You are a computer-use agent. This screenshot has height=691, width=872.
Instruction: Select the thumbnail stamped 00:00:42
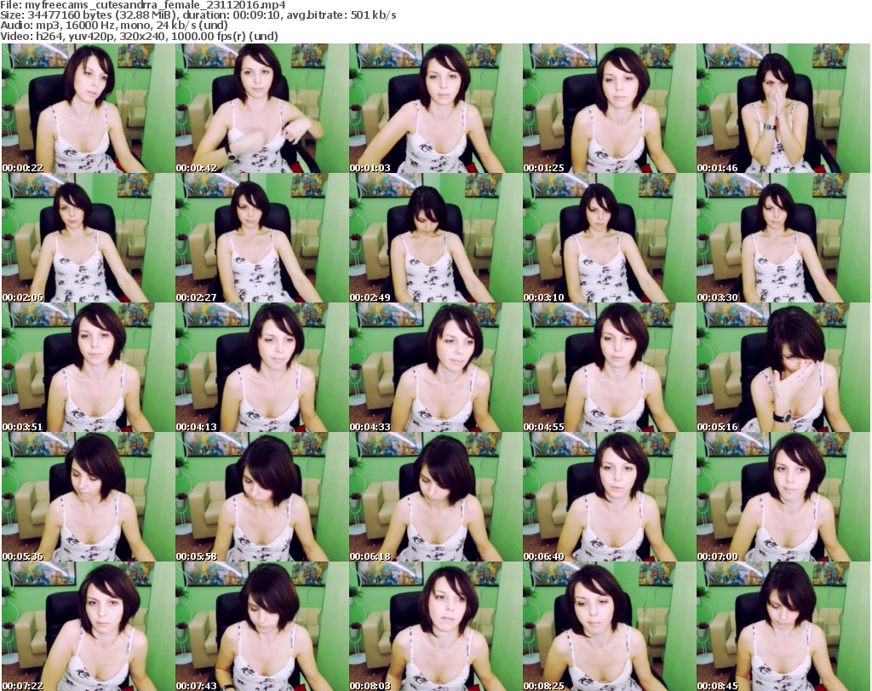262,108
